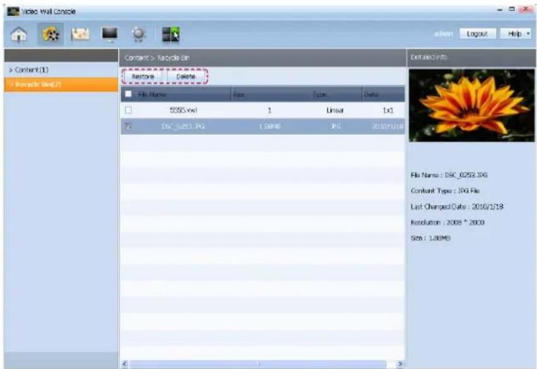
Task: Open the Home icon in toolbar
Action: [x=19, y=34]
